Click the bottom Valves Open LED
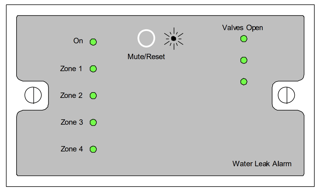This screenshot has width=328, height=193. pos(244,82)
